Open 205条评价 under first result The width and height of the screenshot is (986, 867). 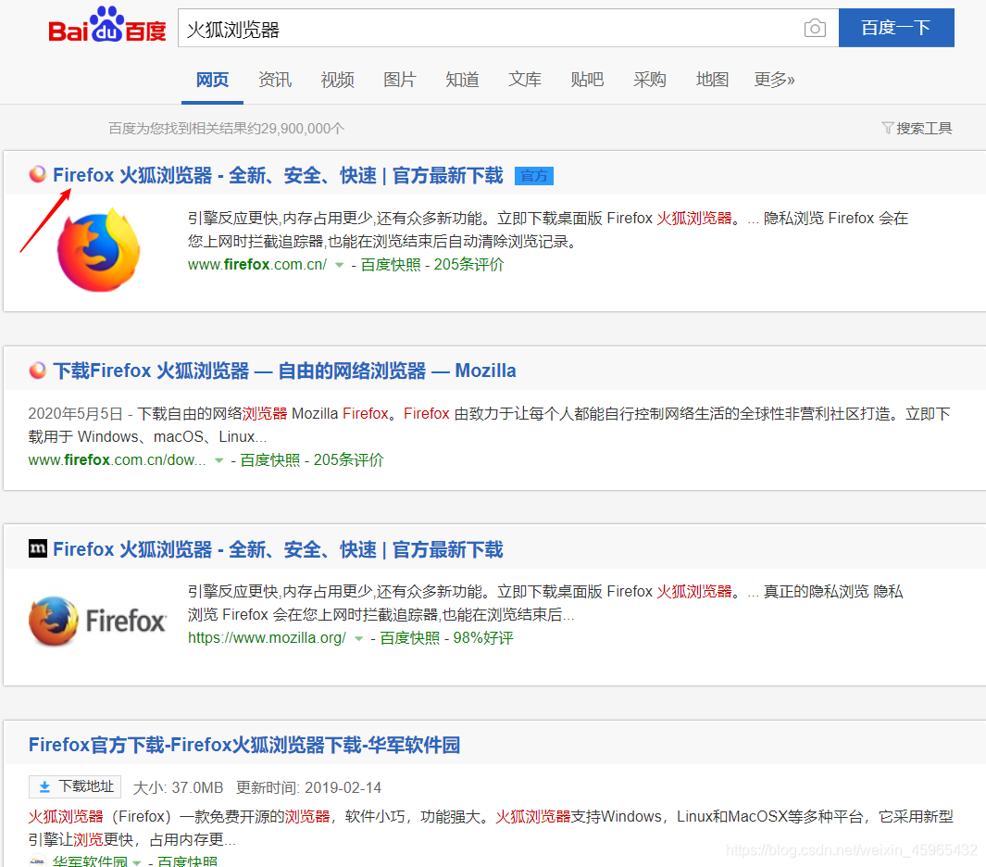pyautogui.click(x=468, y=265)
